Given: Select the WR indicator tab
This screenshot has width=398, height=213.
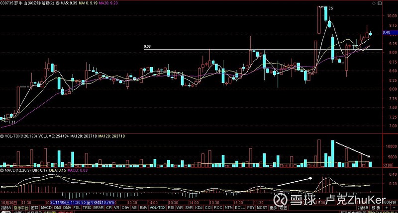Looking at the screenshot, I should coord(180,208).
